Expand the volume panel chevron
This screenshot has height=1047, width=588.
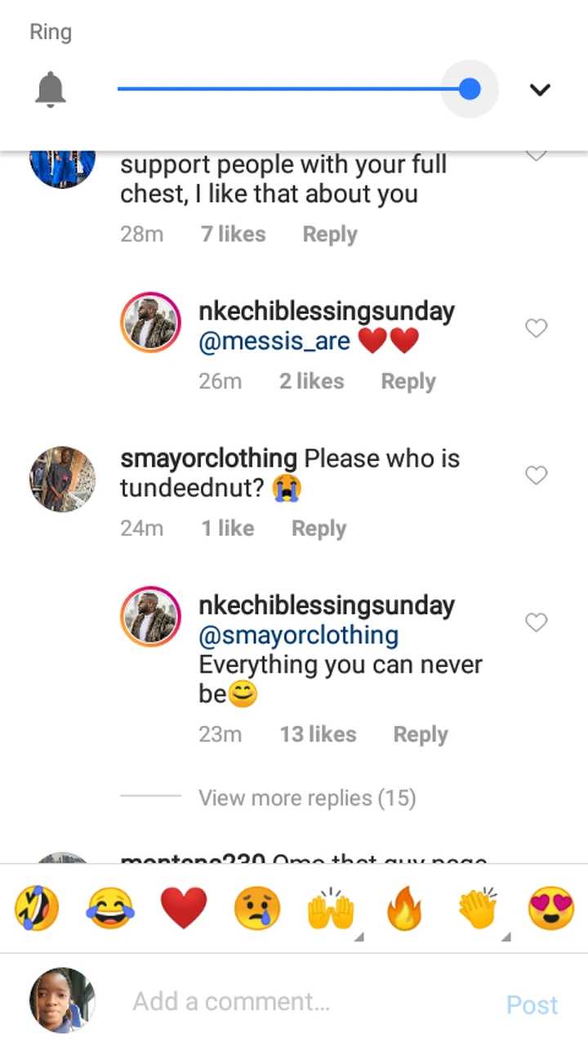click(540, 90)
